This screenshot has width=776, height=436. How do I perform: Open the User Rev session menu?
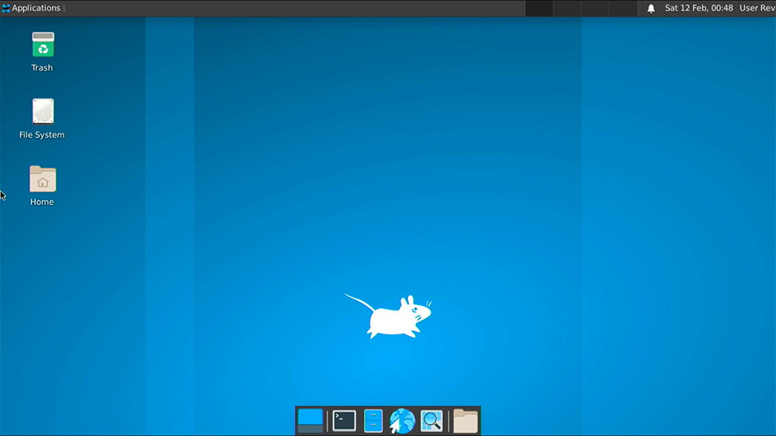[x=757, y=8]
